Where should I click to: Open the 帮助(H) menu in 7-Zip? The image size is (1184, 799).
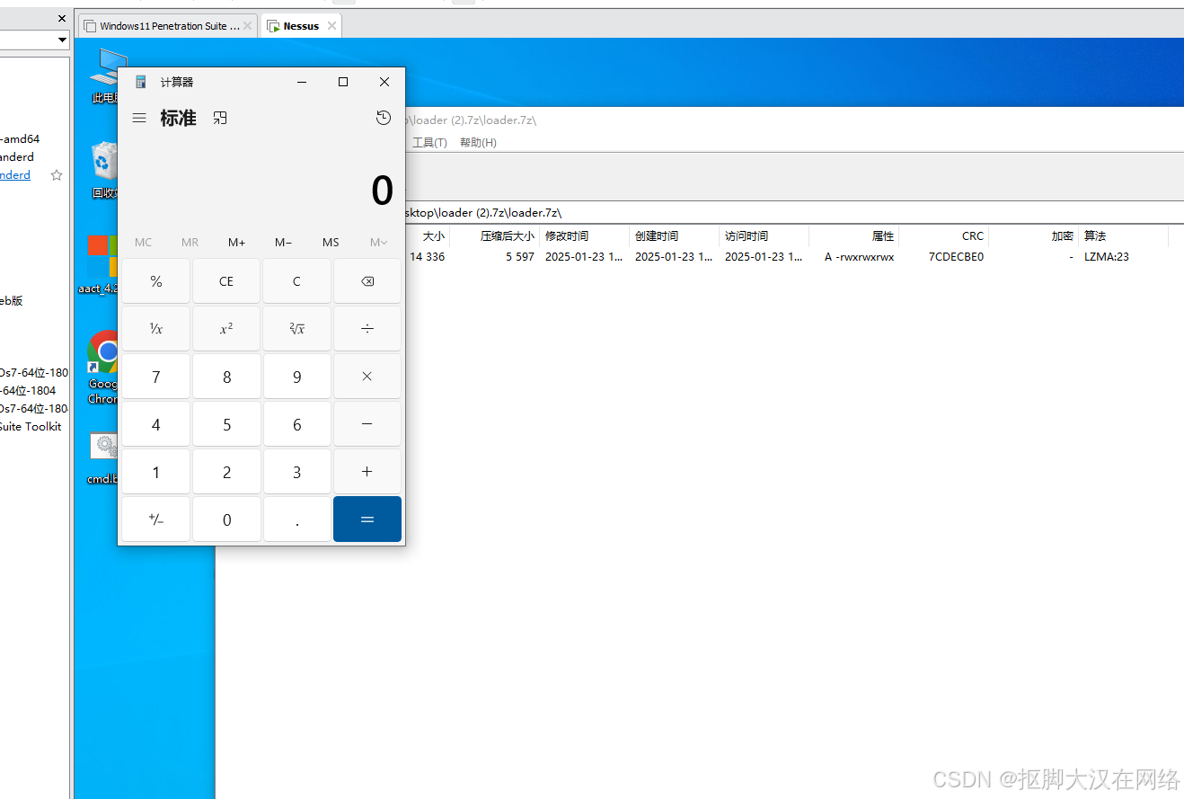478,142
